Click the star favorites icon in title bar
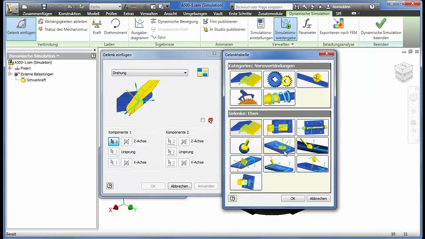 click(320, 7)
